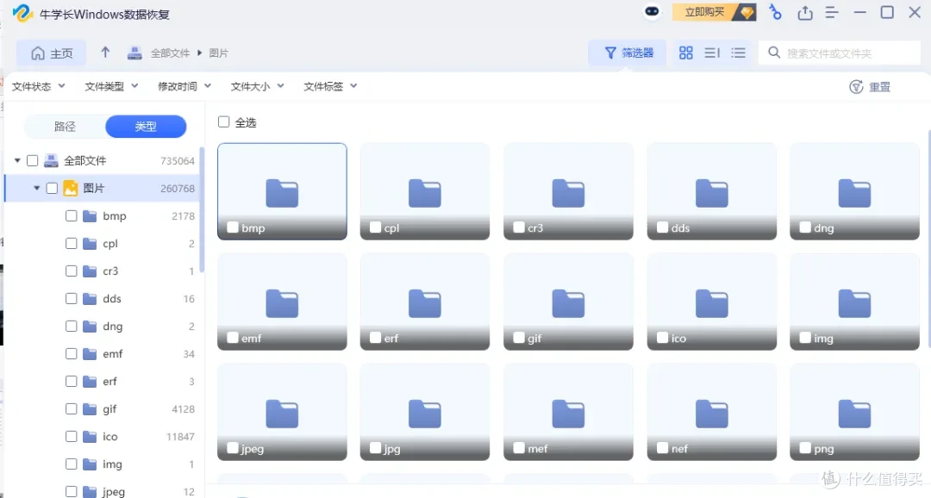Screen dimensions: 931x498
Task: Click the robot assistant icon in title bar
Action: (x=652, y=12)
